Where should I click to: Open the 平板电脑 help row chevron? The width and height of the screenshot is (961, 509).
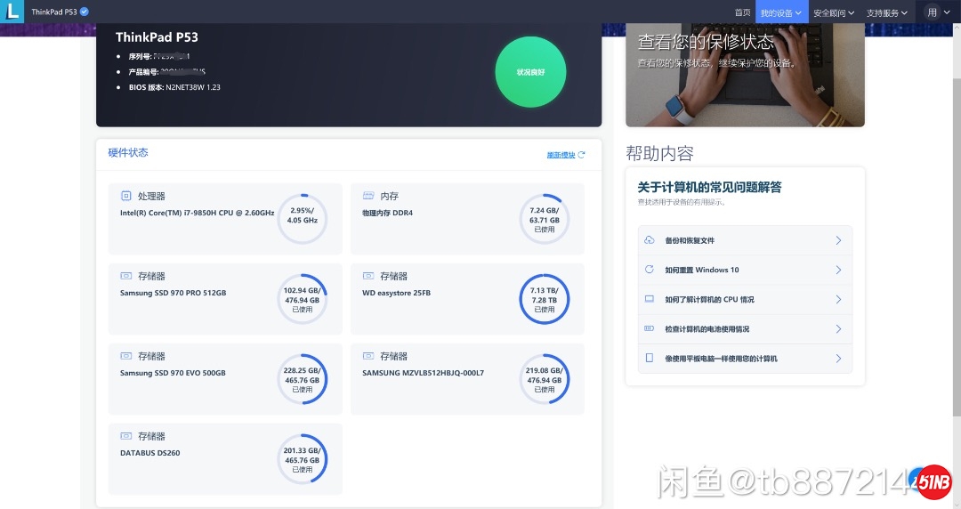click(838, 358)
